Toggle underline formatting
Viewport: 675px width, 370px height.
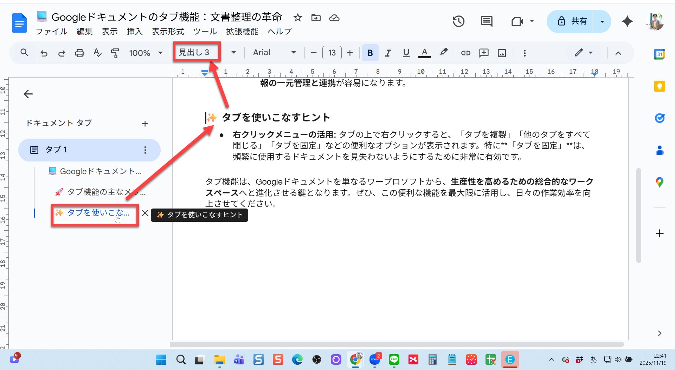click(x=406, y=53)
